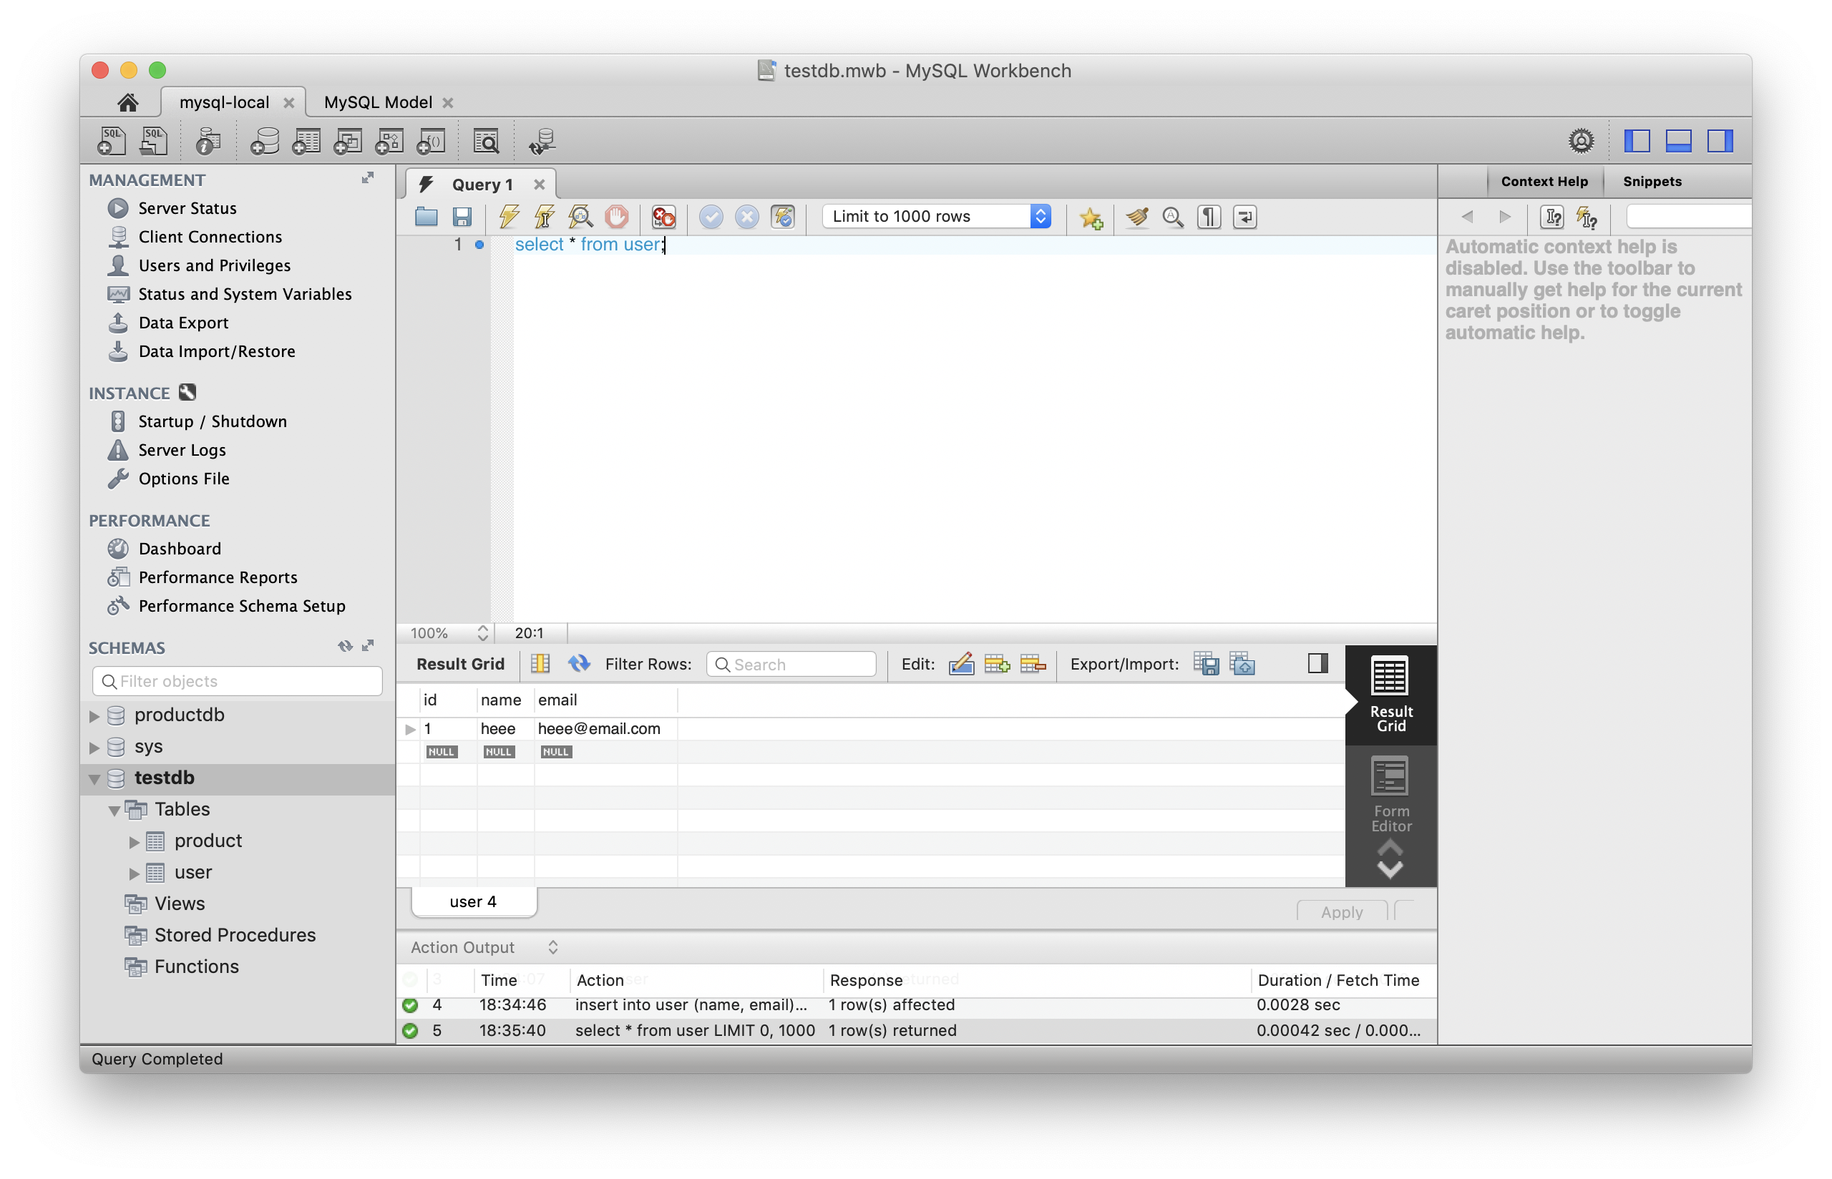Save the query script to file
1832x1179 pixels.
(462, 217)
